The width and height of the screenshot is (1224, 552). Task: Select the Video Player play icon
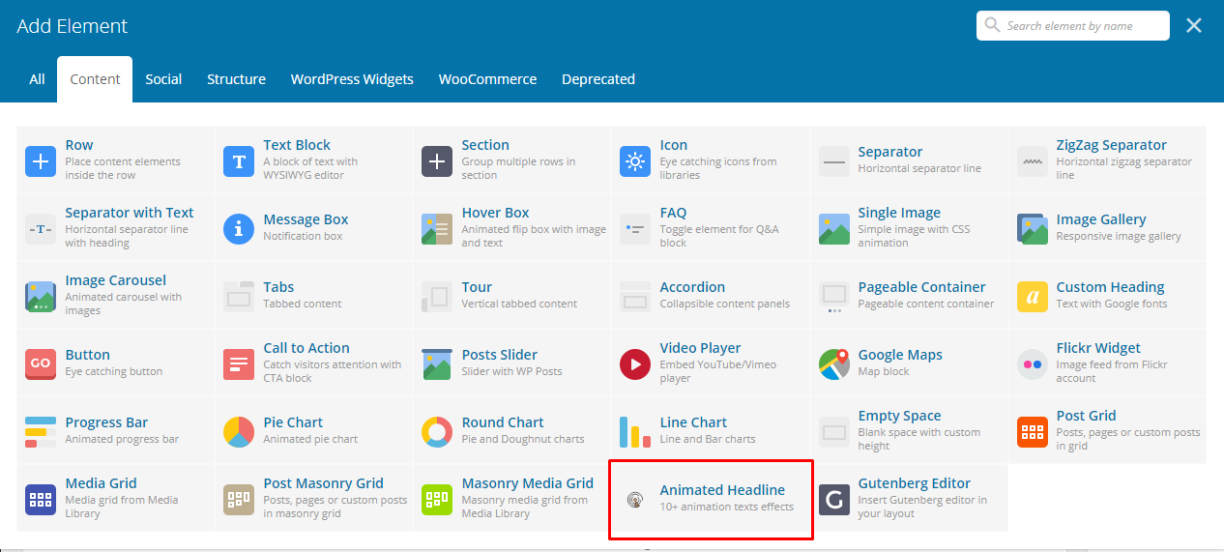tap(635, 364)
